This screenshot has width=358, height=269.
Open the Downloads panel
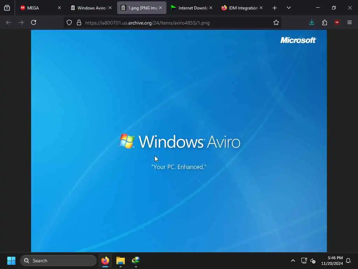tap(312, 22)
